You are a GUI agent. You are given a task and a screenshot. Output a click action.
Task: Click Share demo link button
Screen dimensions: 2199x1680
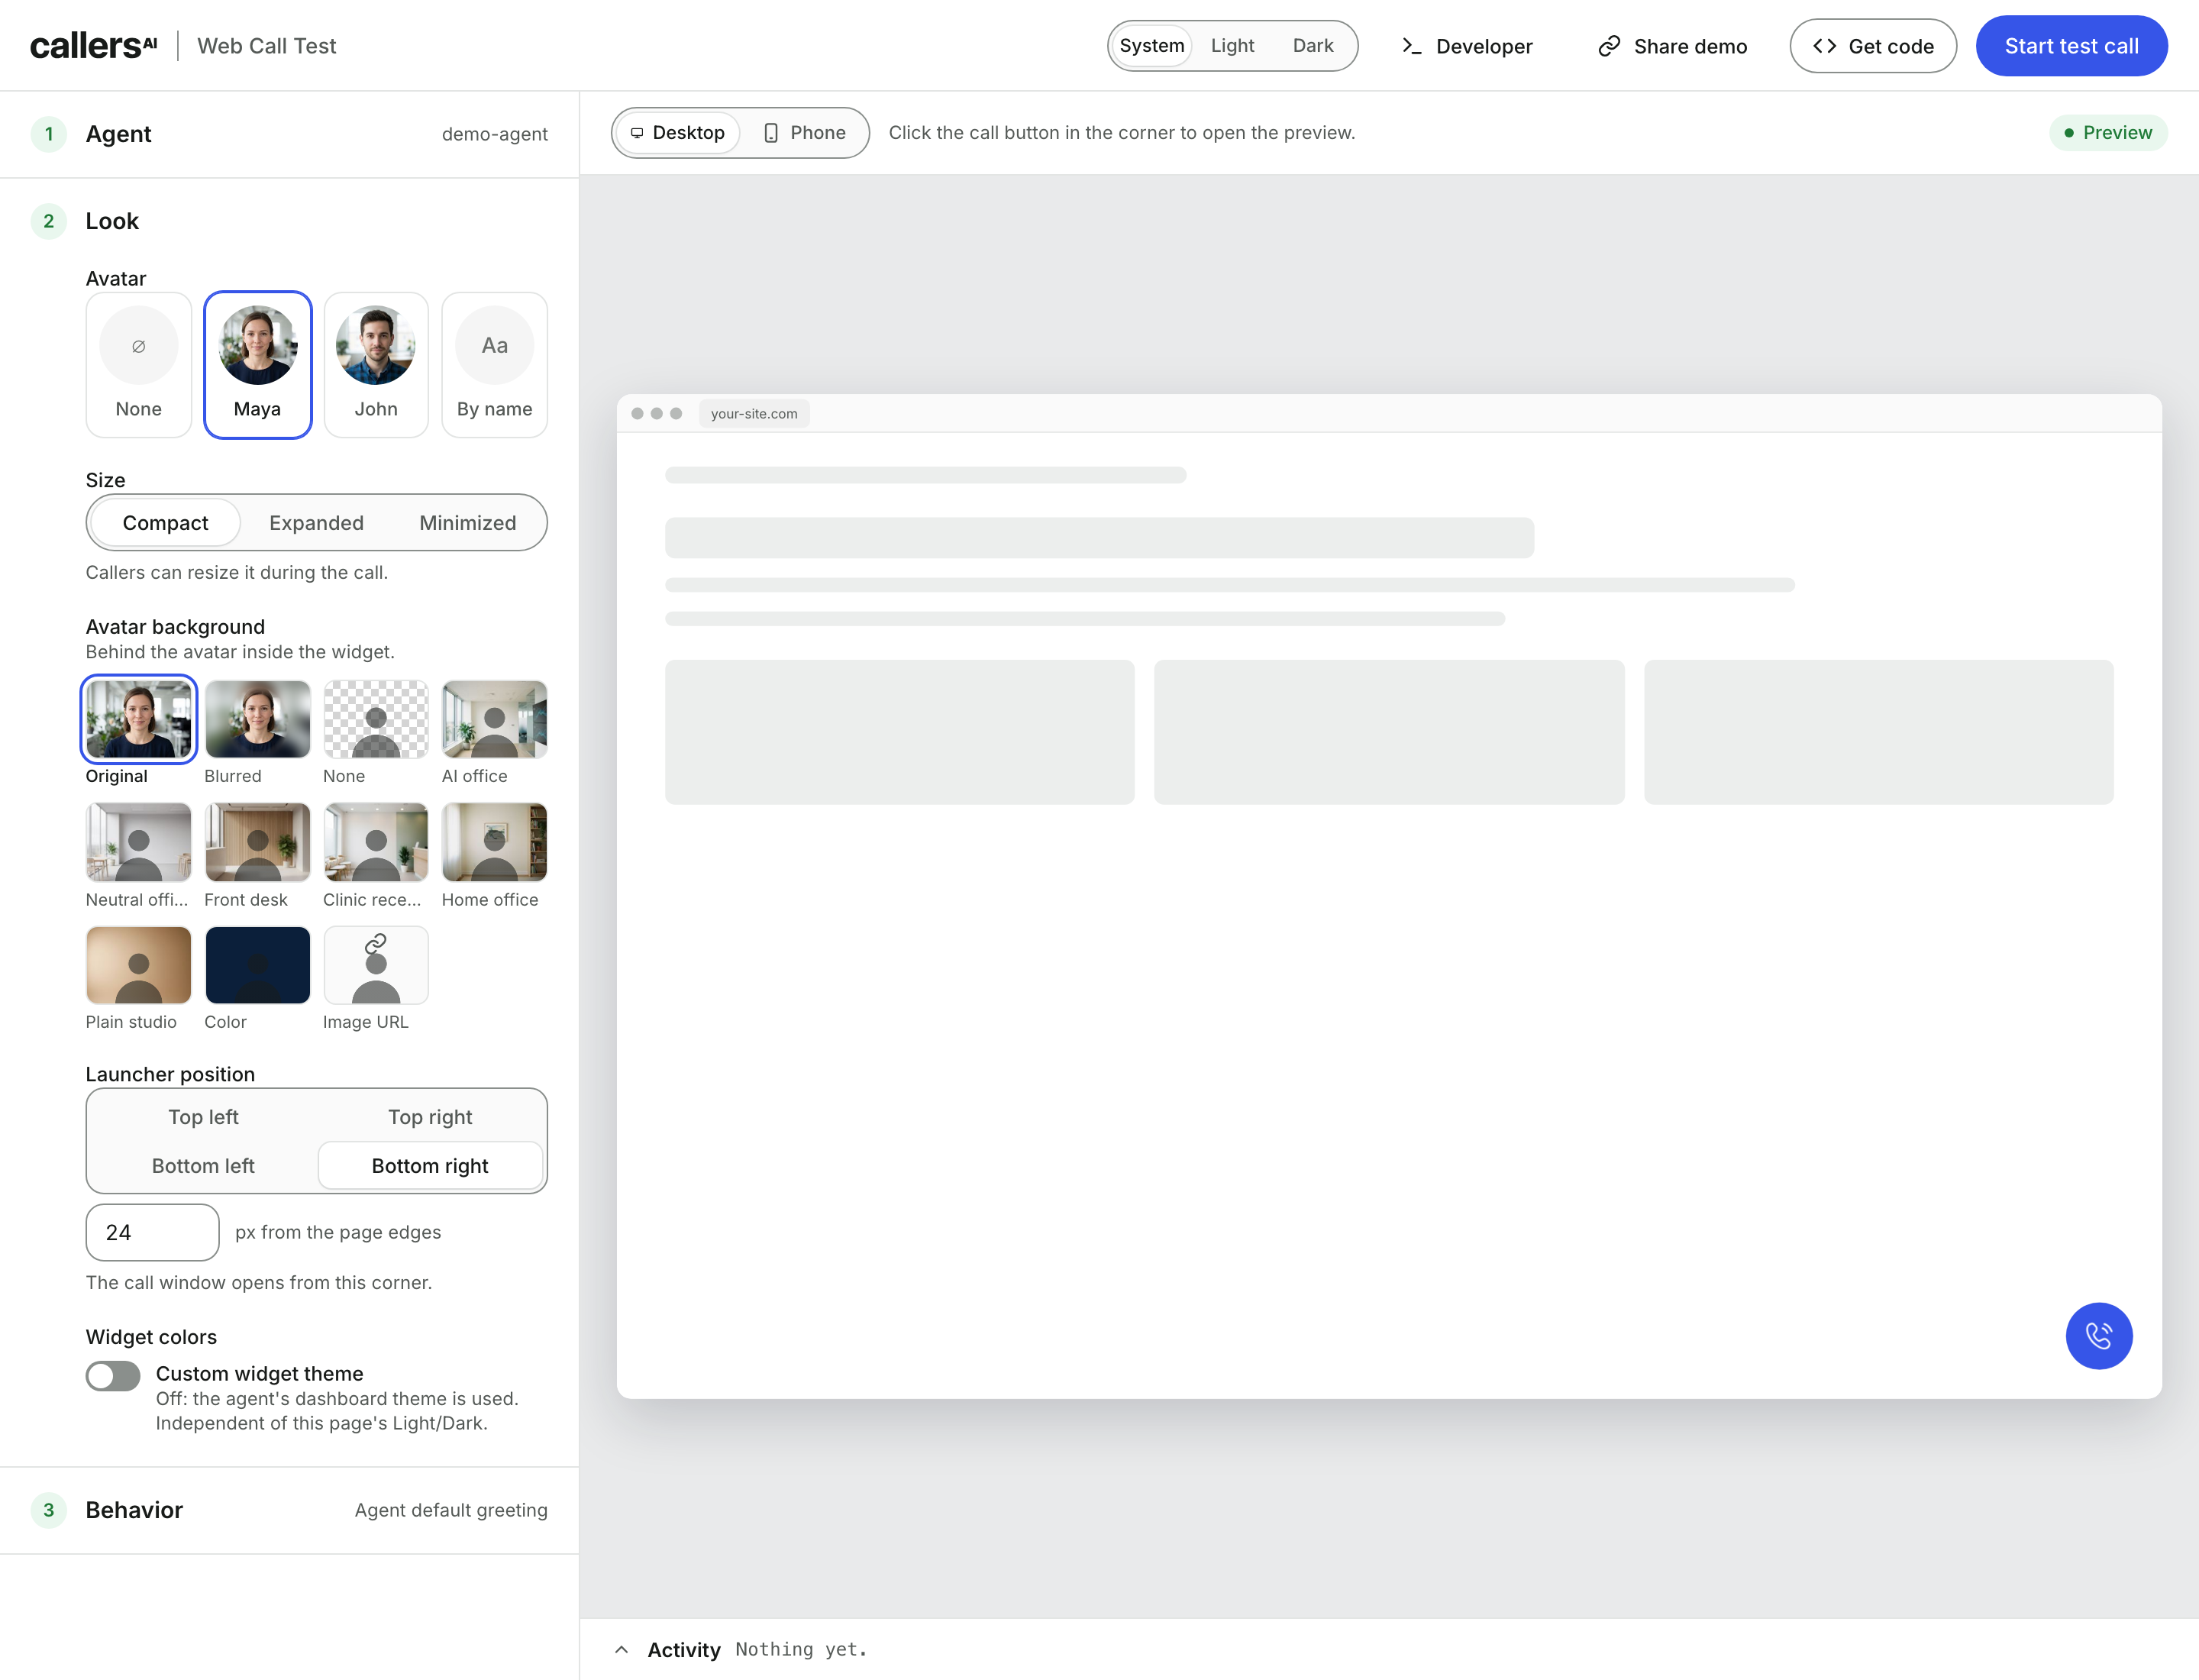[x=1672, y=46]
